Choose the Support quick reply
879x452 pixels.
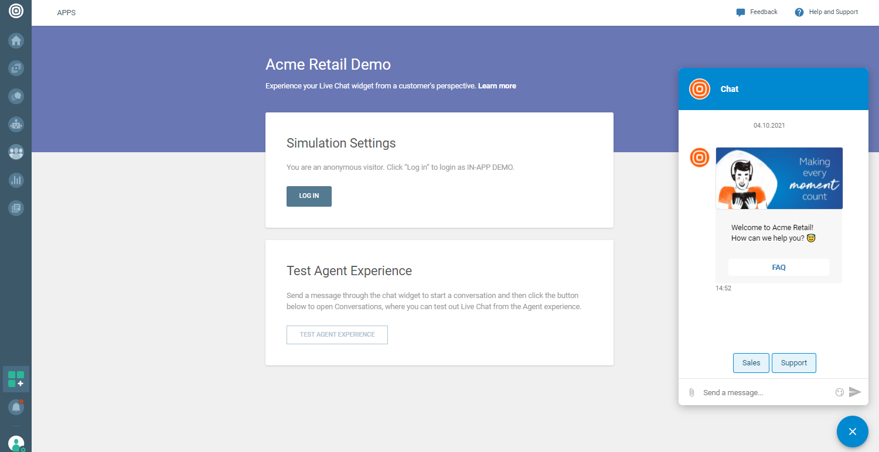tap(794, 363)
